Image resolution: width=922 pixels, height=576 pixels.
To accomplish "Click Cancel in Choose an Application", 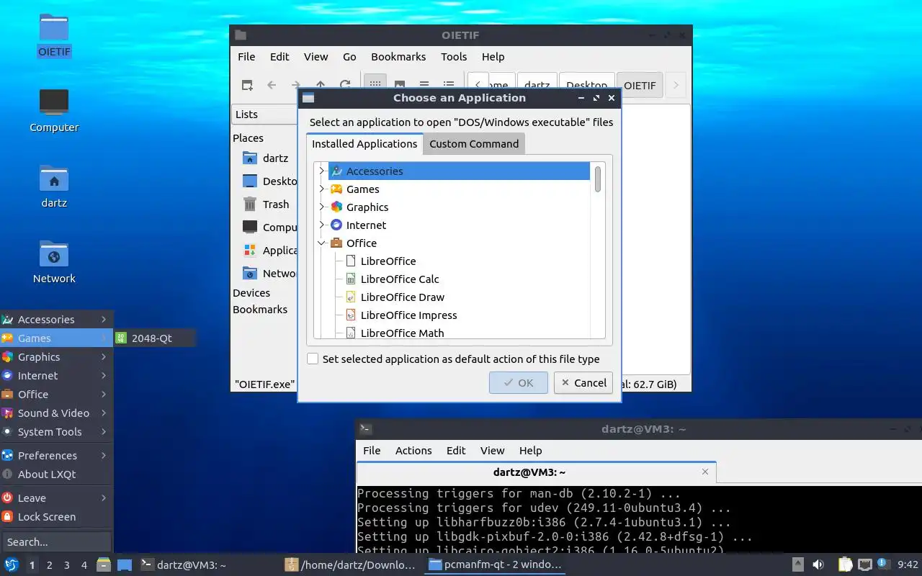I will (583, 382).
